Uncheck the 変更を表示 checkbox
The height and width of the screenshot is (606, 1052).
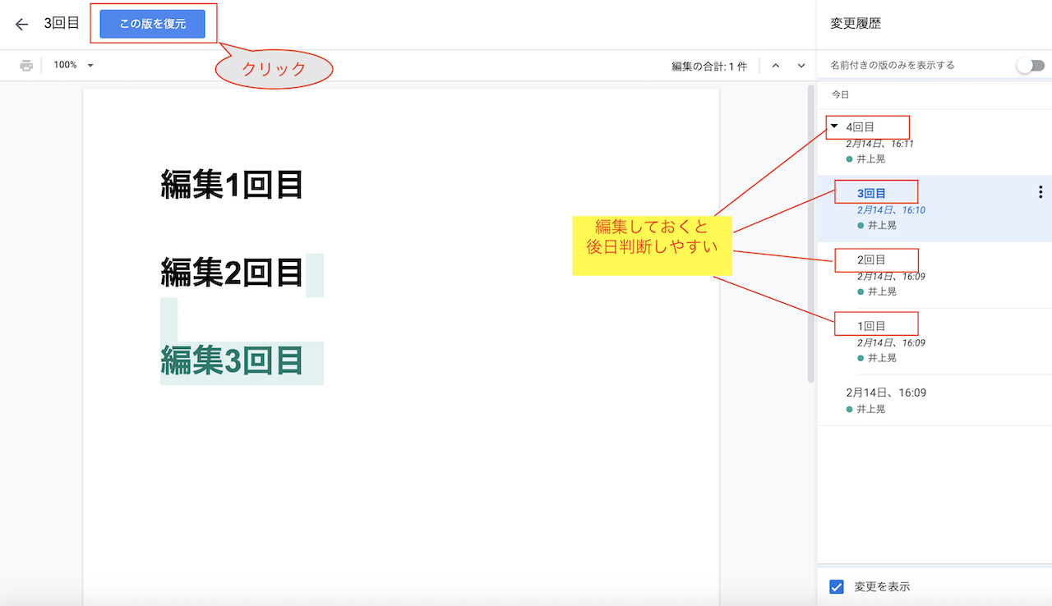point(837,586)
